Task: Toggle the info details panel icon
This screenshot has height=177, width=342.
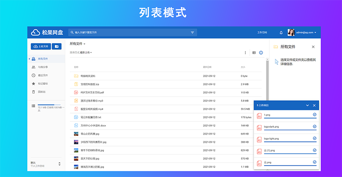Action: (x=261, y=52)
